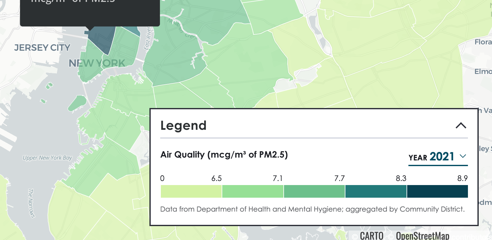492x240 pixels.
Task: Select the 6.5–7.1 legend color swatch
Action: click(253, 191)
